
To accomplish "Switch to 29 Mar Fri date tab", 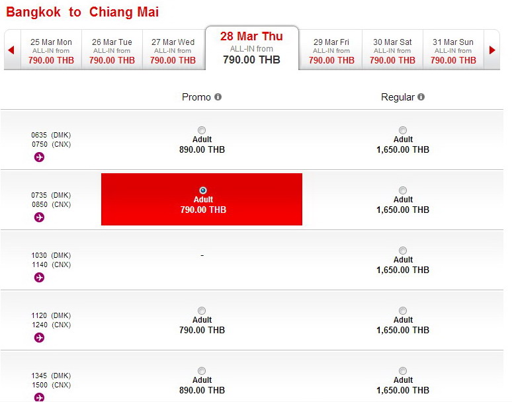I will [331, 50].
